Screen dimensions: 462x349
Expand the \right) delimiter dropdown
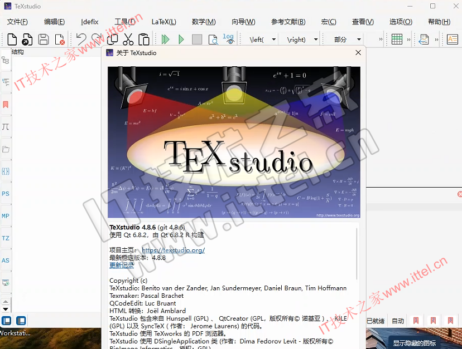pos(316,40)
